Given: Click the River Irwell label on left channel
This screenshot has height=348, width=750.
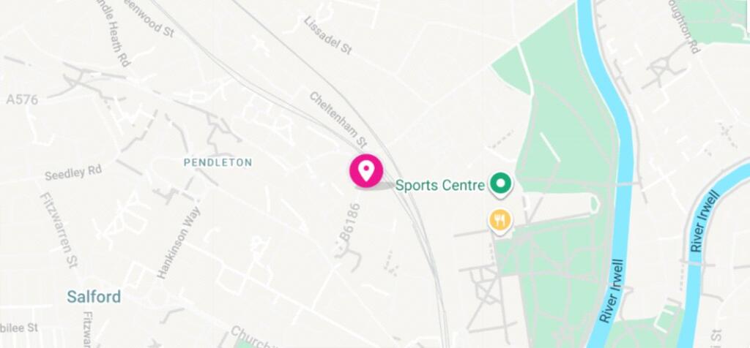Looking at the screenshot, I should click(x=612, y=291).
